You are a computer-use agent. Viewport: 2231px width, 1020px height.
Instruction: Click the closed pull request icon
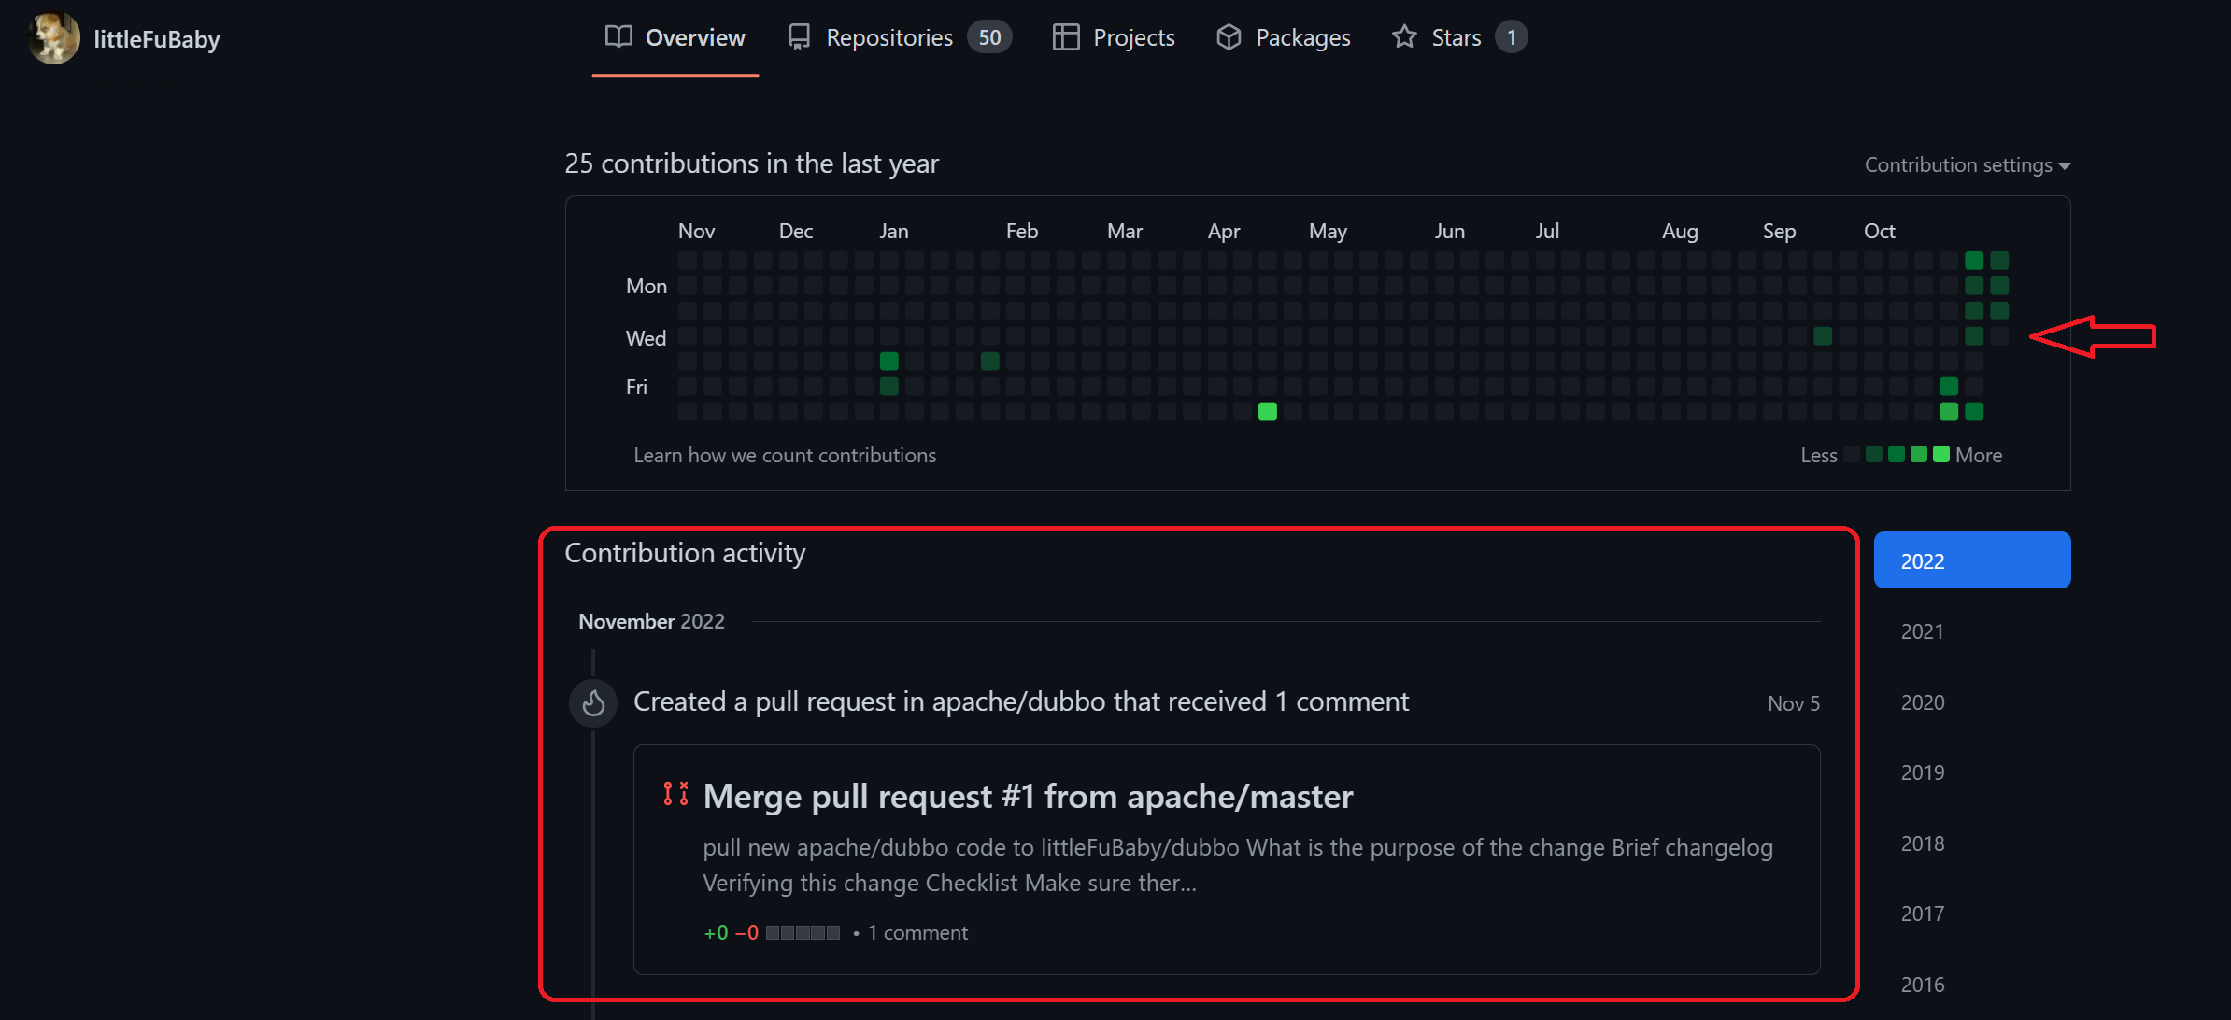675,794
